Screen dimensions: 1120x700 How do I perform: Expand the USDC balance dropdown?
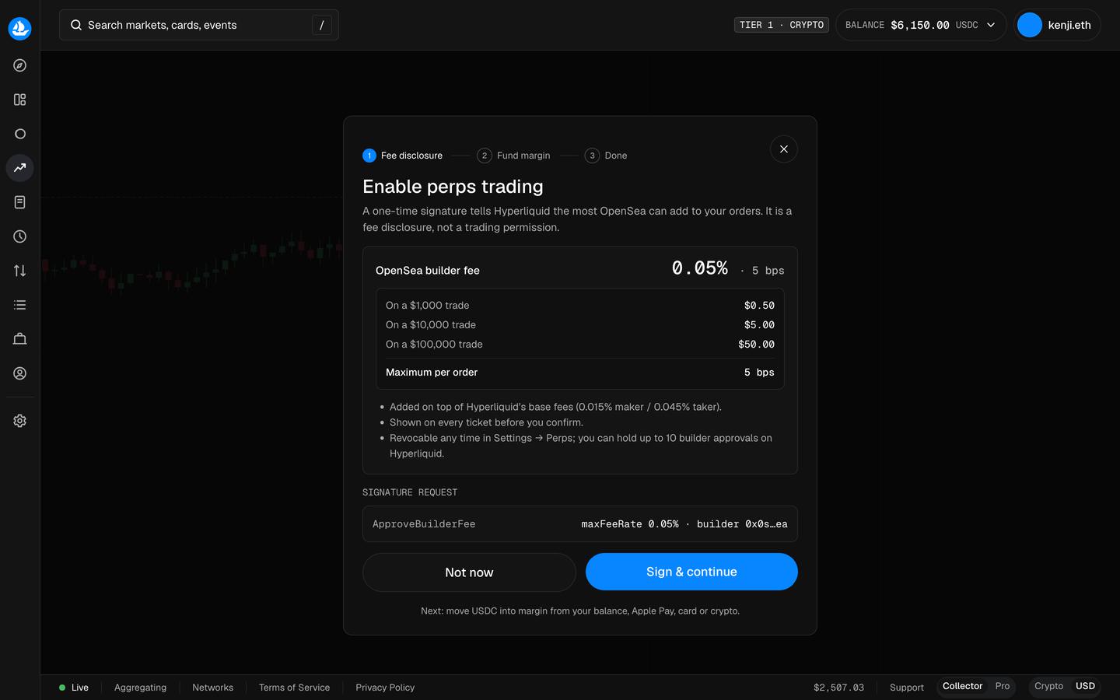[921, 25]
